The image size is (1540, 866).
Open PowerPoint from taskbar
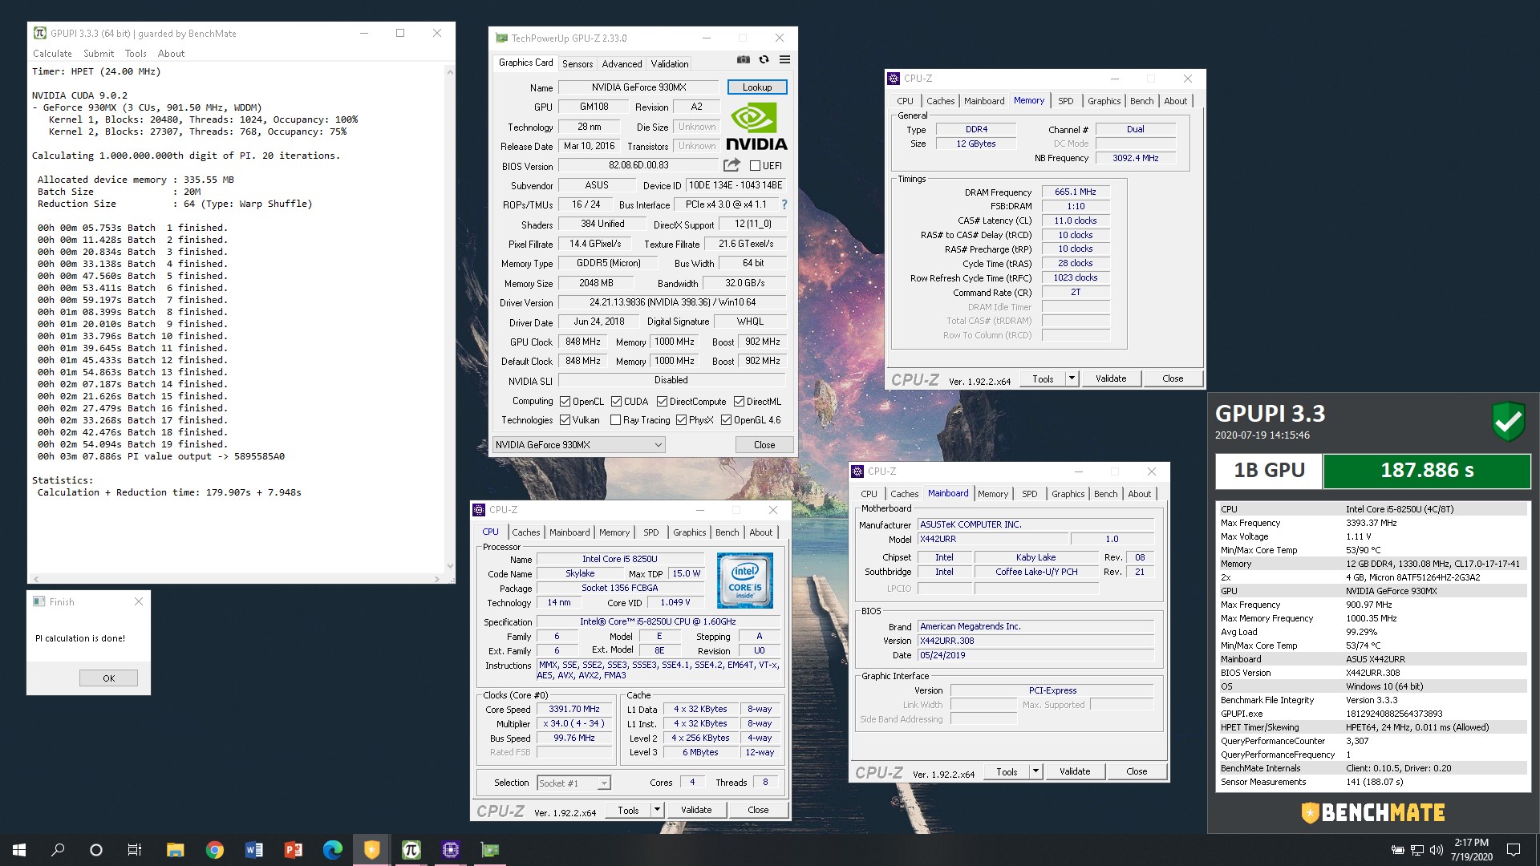(293, 849)
